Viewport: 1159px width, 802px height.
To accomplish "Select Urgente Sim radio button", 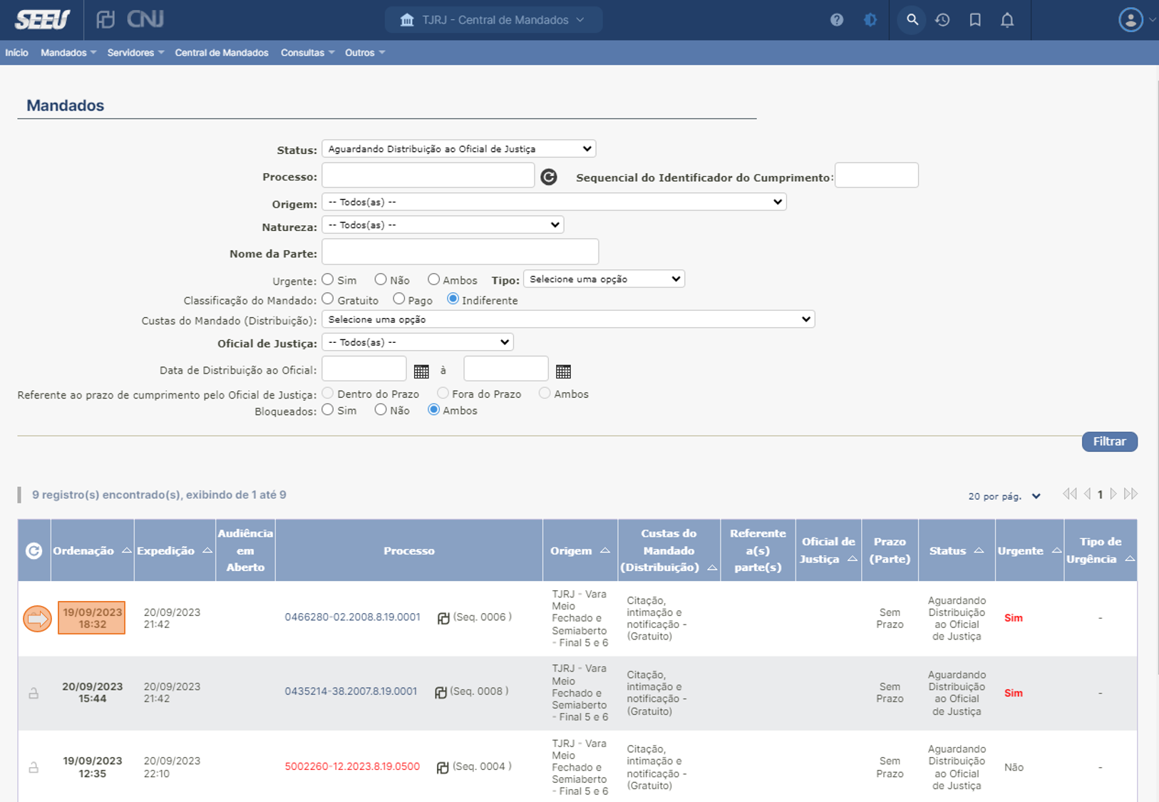I will tap(328, 279).
